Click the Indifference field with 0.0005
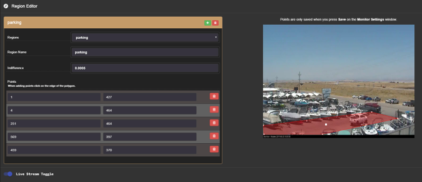422x182 pixels. 145,68
